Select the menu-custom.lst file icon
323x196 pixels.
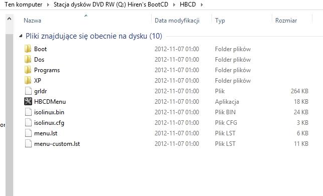pyautogui.click(x=28, y=143)
